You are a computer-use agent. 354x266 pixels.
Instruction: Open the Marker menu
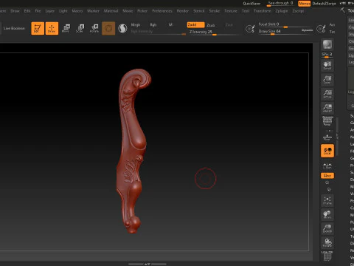pos(94,11)
